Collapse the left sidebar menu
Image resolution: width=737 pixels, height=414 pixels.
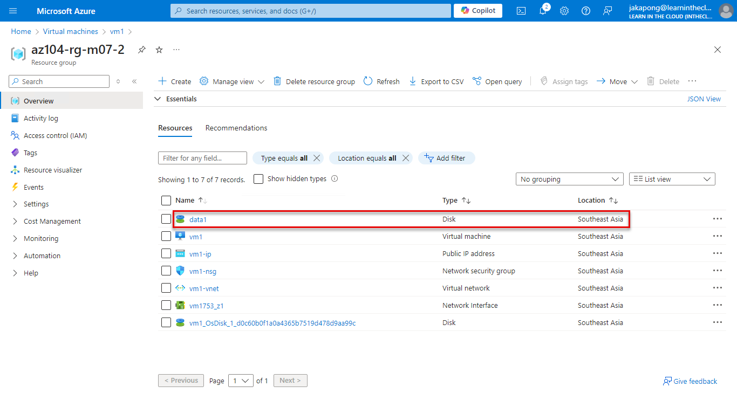point(134,81)
